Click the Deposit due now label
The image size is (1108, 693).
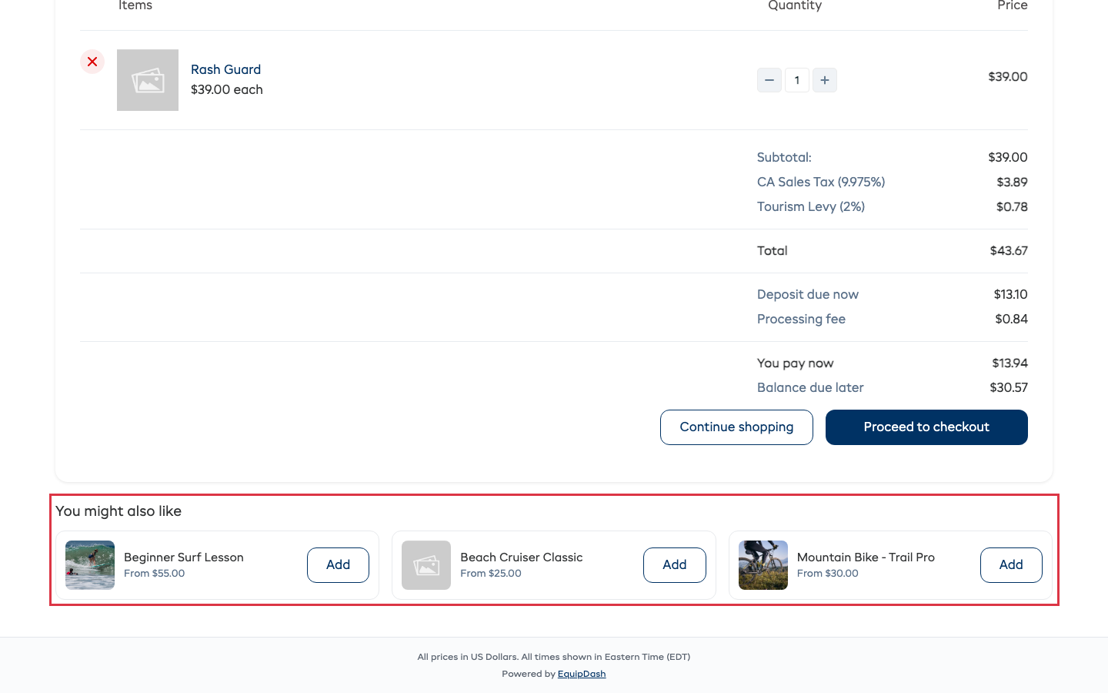pos(808,295)
